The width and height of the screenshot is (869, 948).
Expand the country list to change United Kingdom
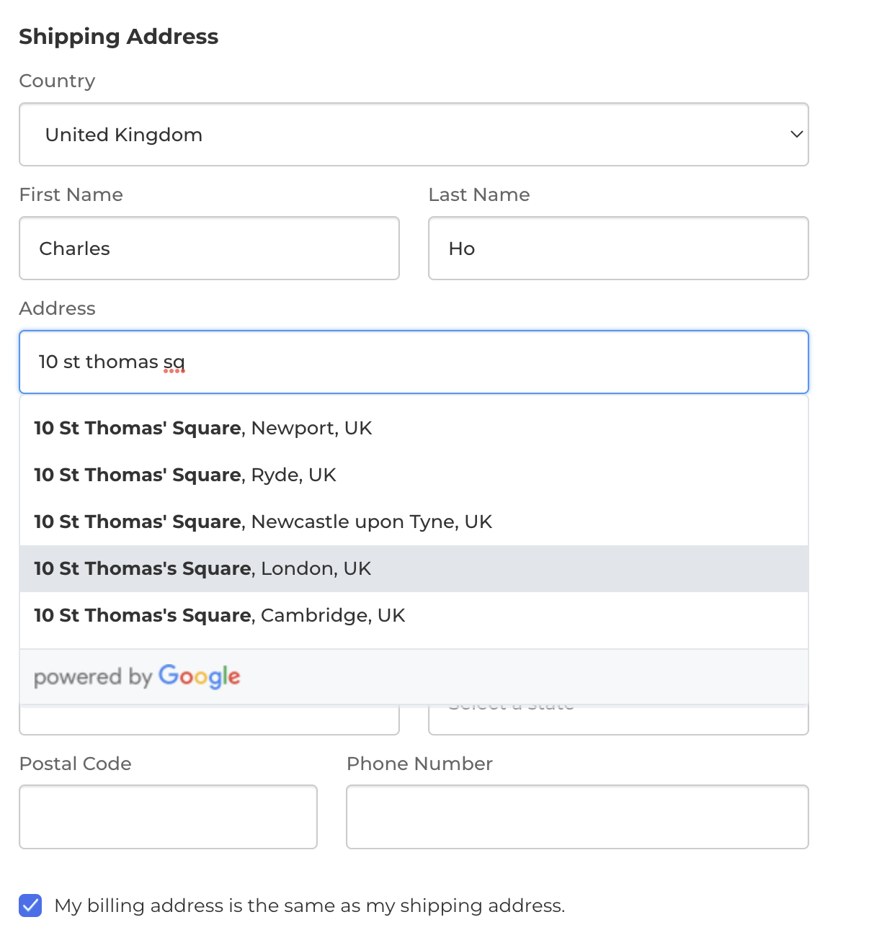tap(414, 135)
